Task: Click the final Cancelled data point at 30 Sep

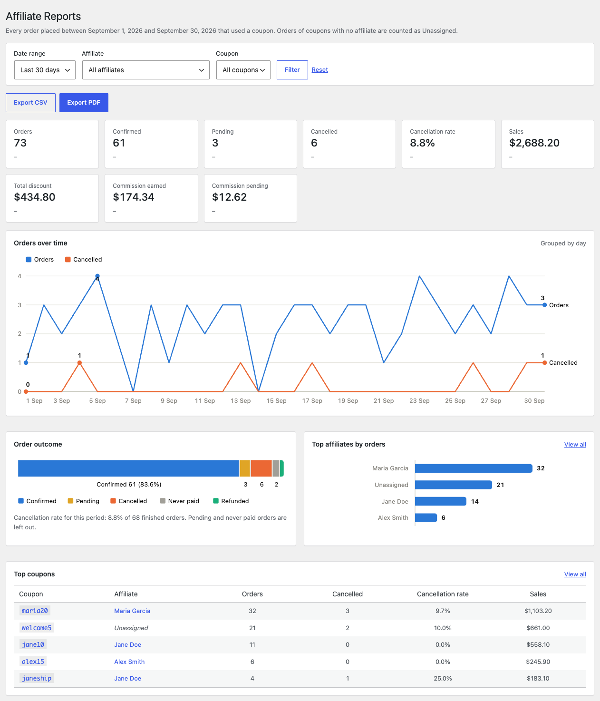Action: coord(544,363)
